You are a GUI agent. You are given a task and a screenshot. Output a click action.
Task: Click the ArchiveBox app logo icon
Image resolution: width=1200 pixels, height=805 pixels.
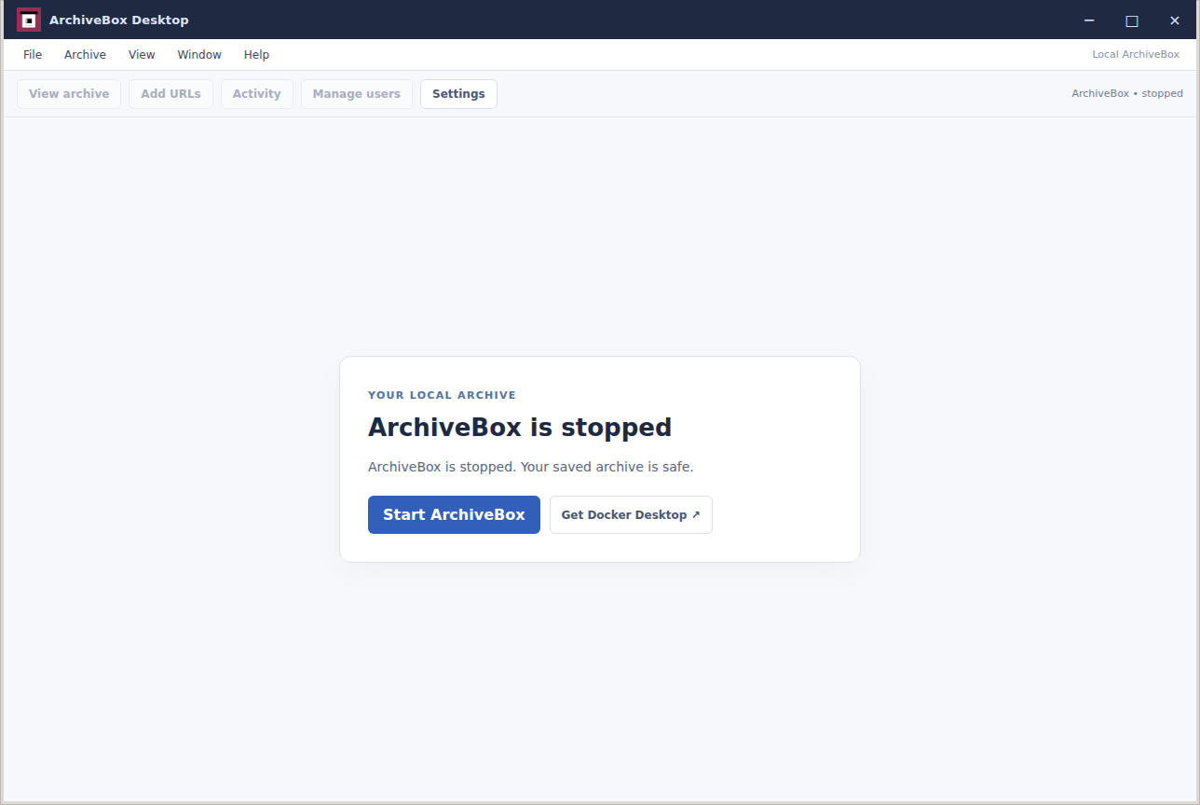(x=29, y=20)
